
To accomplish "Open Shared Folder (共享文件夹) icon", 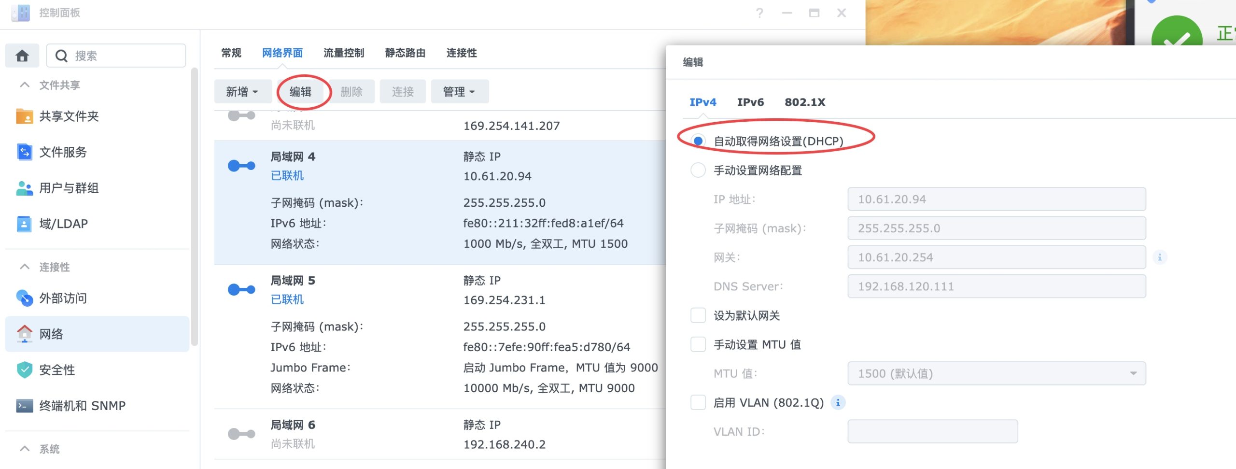I will (x=24, y=116).
